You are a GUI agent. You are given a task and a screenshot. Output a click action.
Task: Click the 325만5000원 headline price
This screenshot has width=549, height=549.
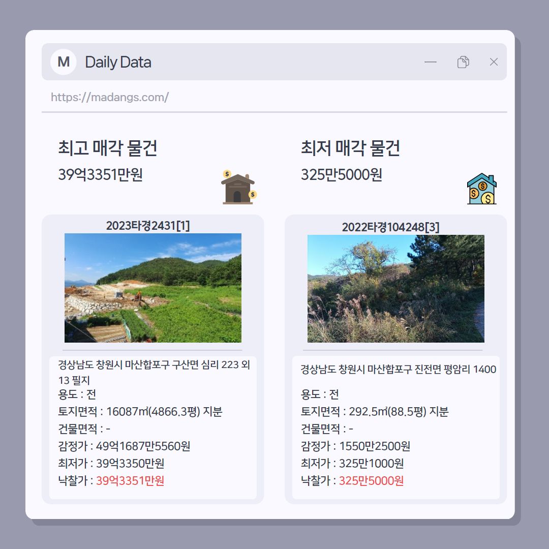tap(342, 174)
